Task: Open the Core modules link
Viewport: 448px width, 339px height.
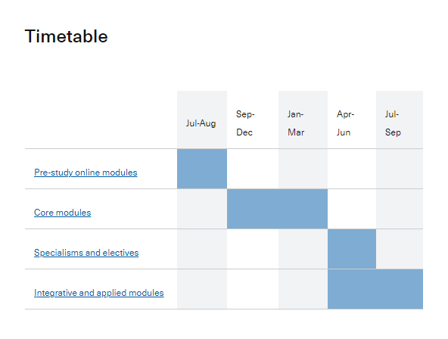Action: coord(63,213)
